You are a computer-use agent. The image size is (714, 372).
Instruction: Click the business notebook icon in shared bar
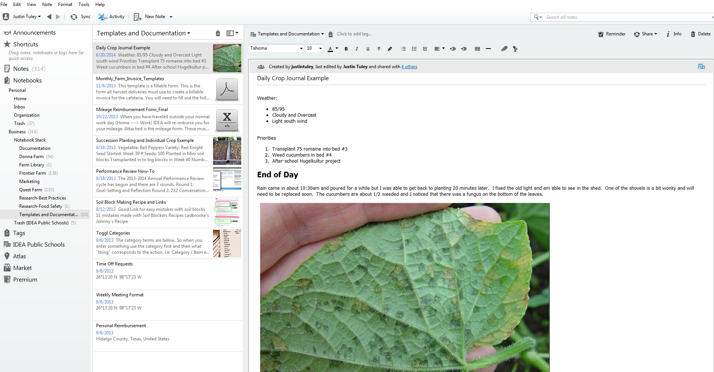pos(701,66)
